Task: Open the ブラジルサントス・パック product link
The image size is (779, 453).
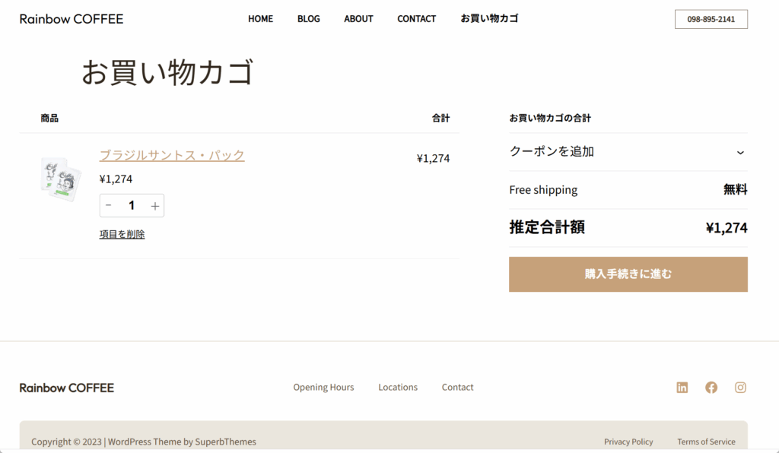Action: pos(172,155)
